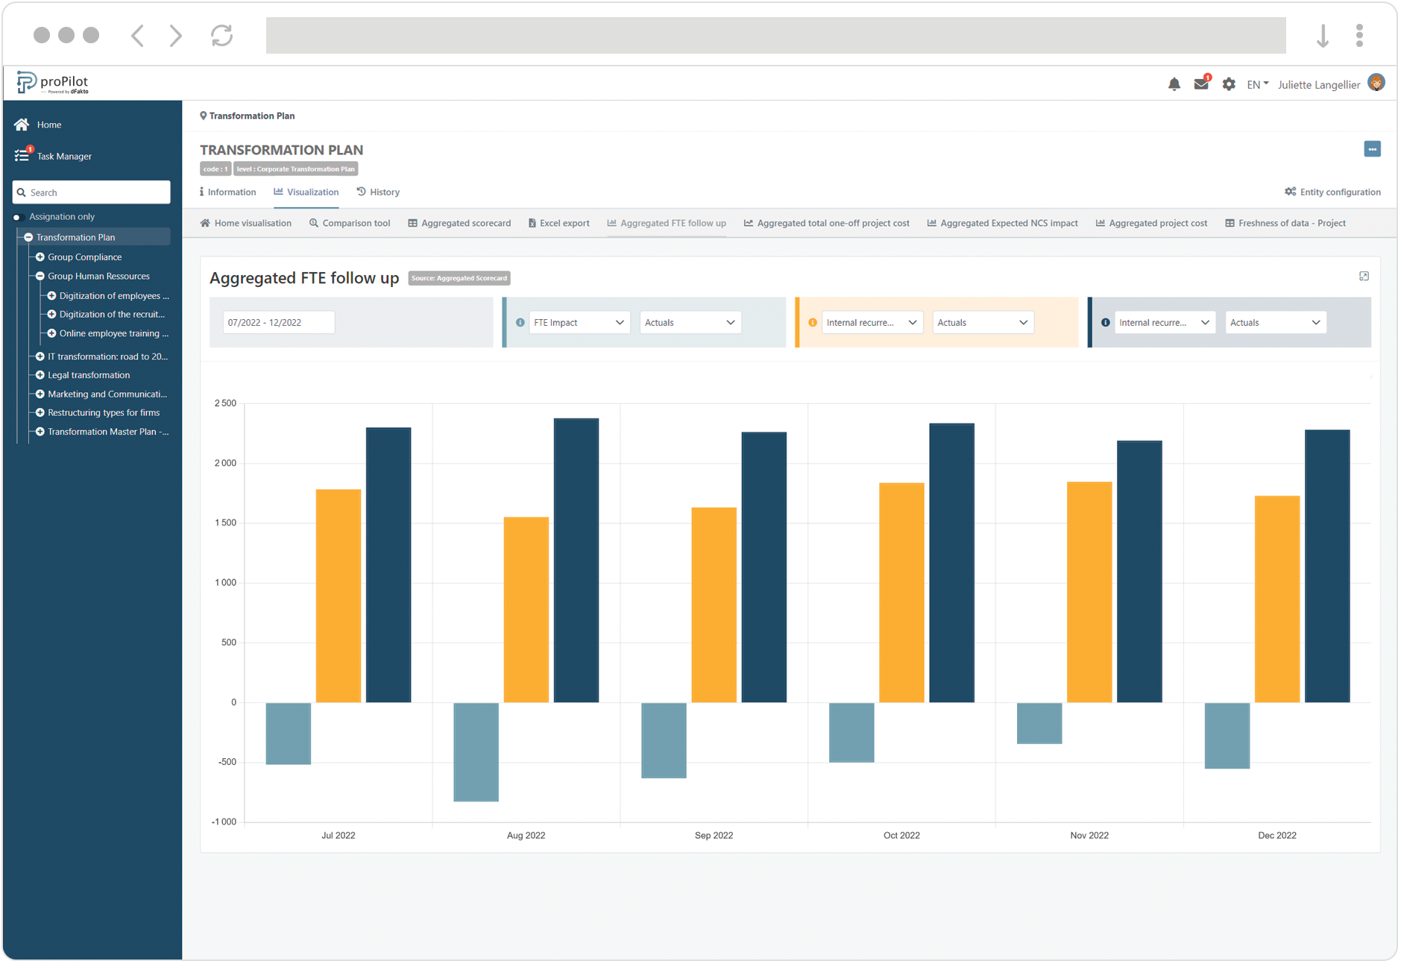Click the 07/2022 - 12/2022 date range field
Viewport: 1401px width, 964px height.
(279, 322)
